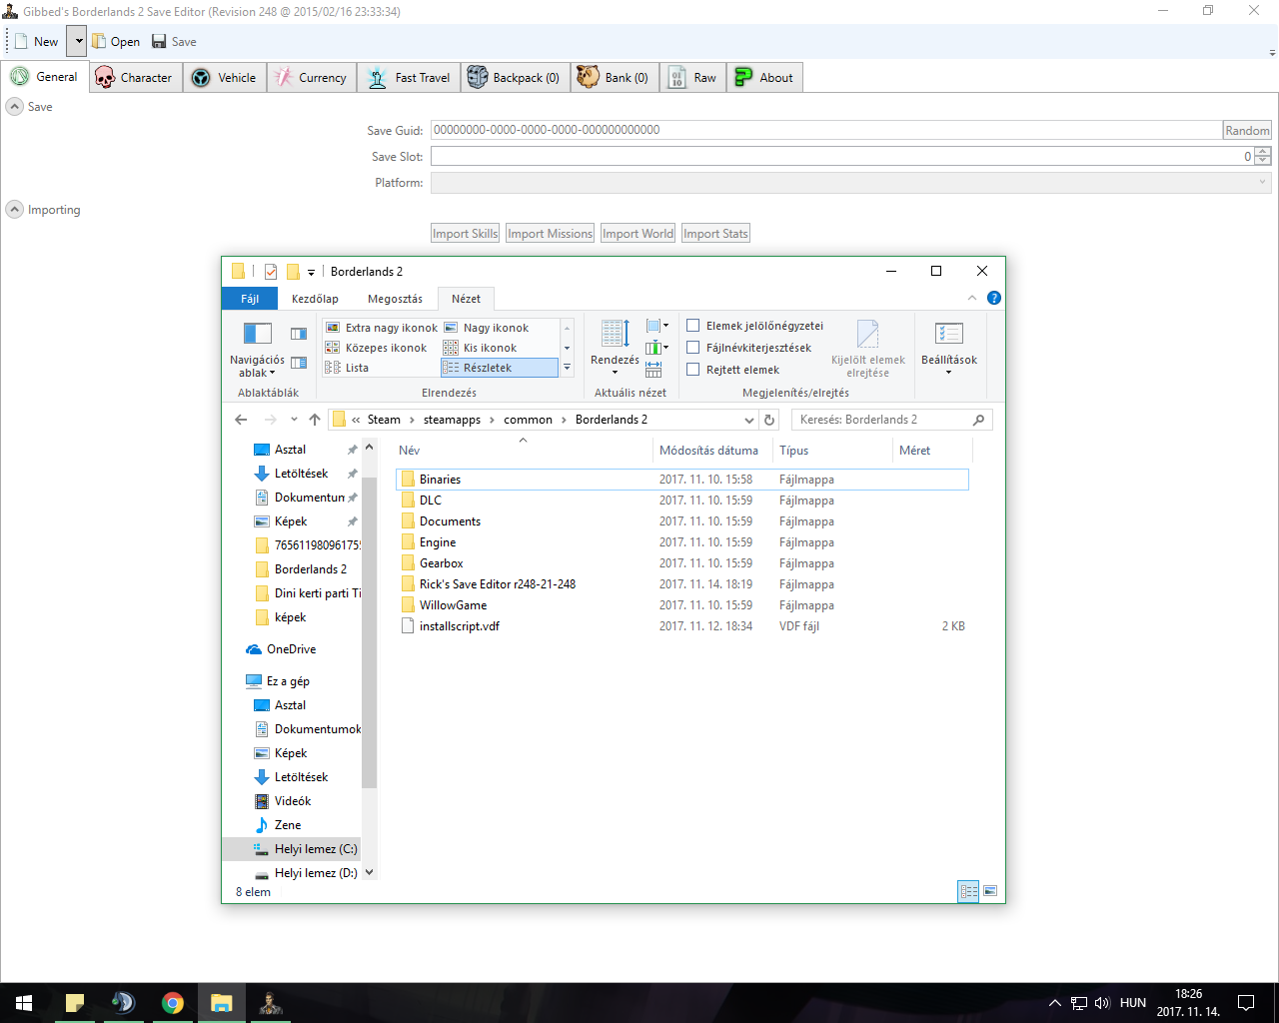
Task: Collapse the Explorer ribbon with chevron
Action: (x=972, y=298)
